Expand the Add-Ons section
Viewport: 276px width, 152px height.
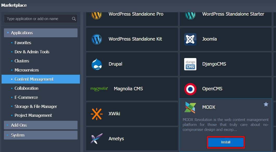pos(41,125)
